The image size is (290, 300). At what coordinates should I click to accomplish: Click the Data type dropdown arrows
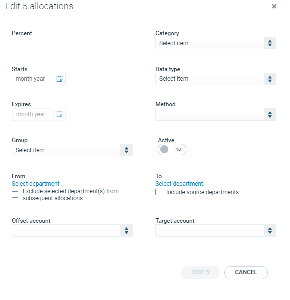click(270, 79)
